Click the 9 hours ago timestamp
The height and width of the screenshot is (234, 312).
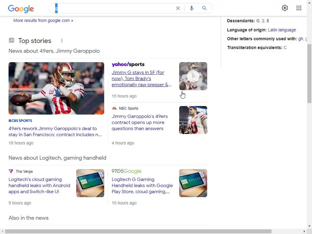click(x=20, y=203)
